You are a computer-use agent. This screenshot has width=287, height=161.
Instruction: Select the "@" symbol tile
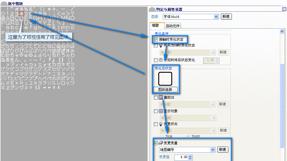[x=3, y=18]
